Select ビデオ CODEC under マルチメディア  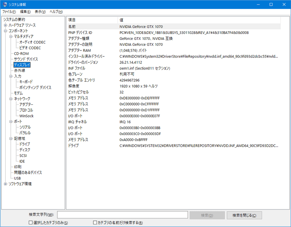[30, 48]
